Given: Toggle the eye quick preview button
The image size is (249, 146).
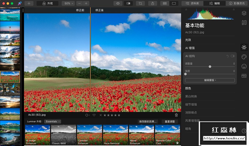Looking at the screenshot, I should tap(118, 3).
